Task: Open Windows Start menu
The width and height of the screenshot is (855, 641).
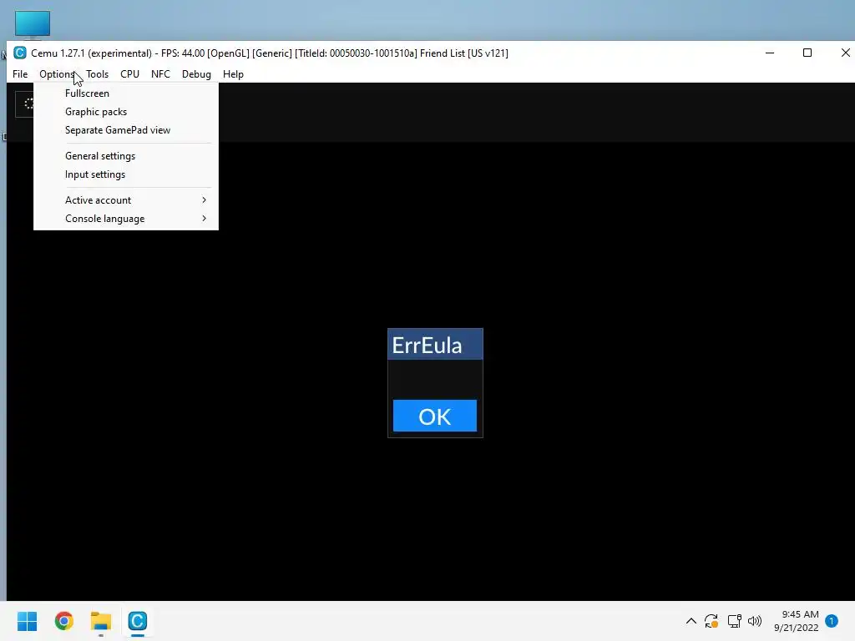Action: pos(28,621)
